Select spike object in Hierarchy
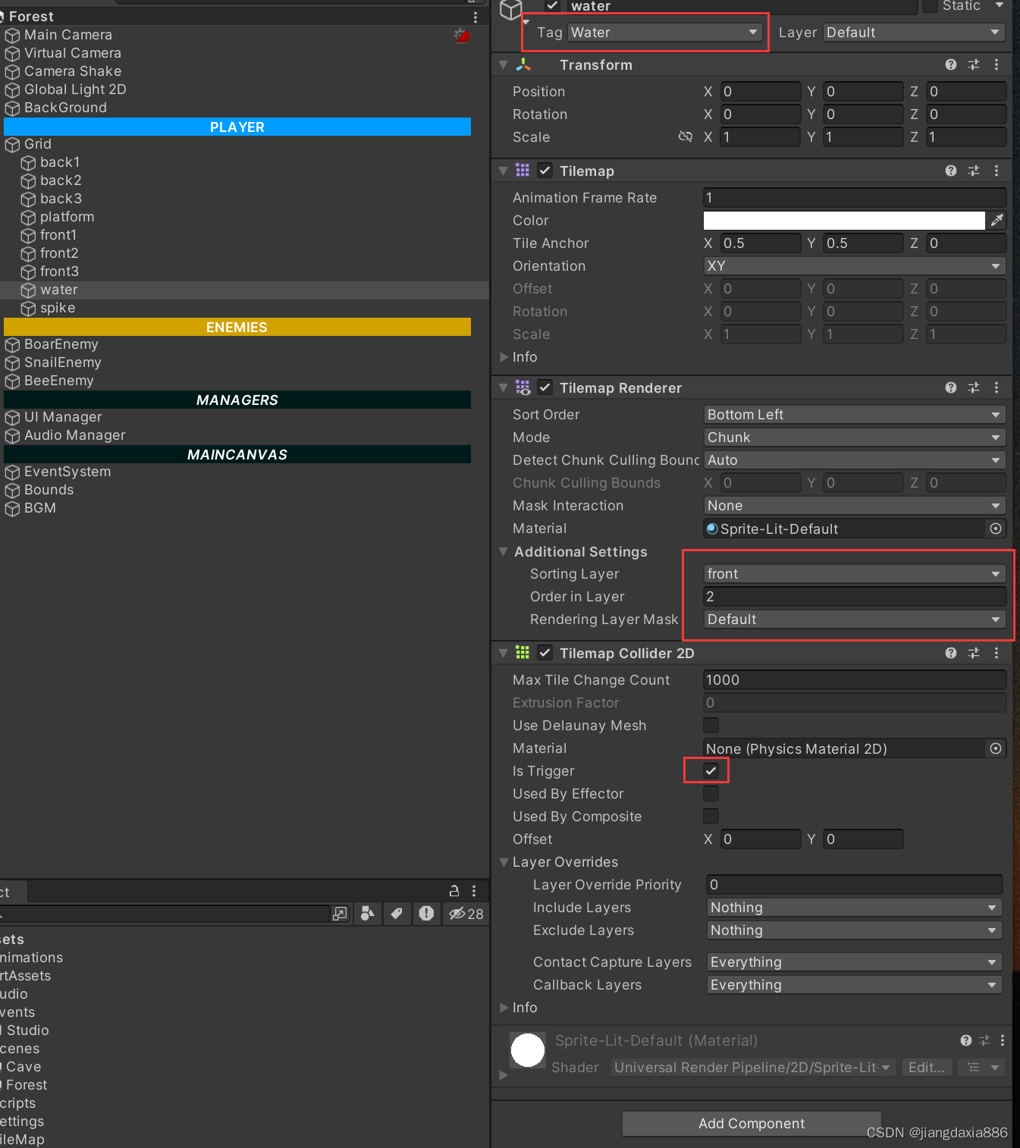Image resolution: width=1020 pixels, height=1148 pixels. click(58, 308)
